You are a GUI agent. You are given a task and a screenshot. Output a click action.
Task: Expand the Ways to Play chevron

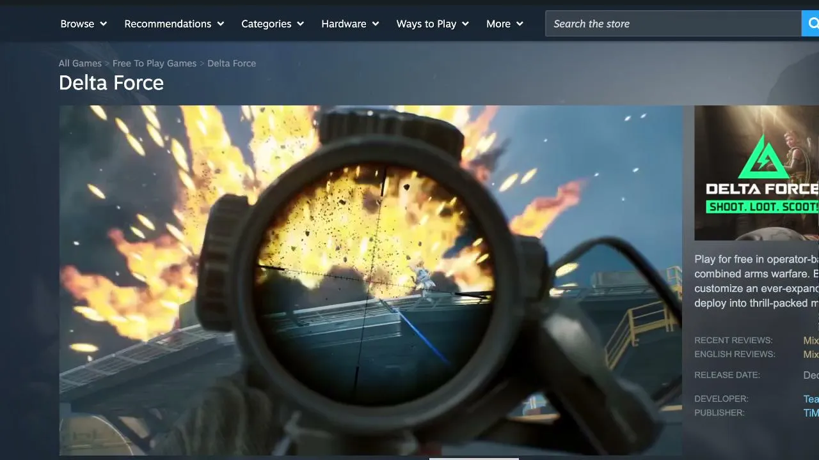(x=465, y=24)
